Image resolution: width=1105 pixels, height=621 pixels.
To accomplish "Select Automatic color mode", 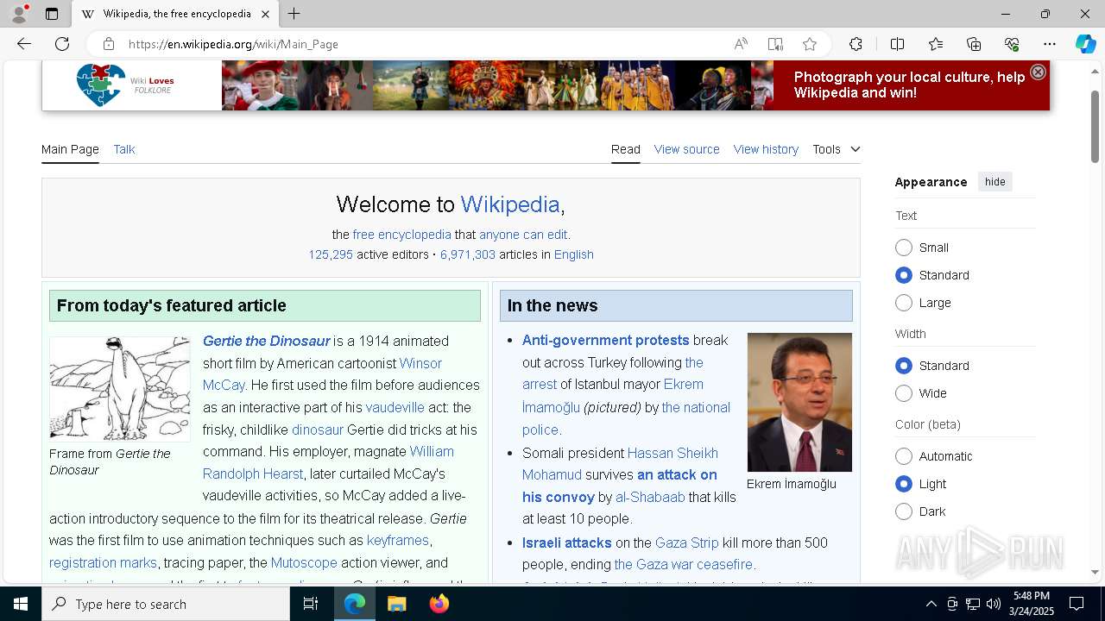I will 904,456.
